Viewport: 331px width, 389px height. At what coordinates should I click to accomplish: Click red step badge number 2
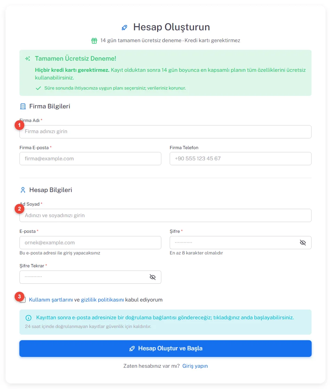[19, 209]
